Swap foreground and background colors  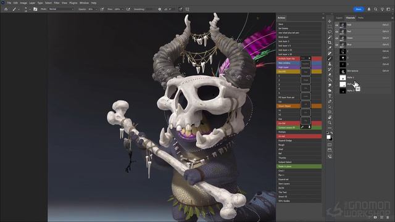[x=331, y=133]
